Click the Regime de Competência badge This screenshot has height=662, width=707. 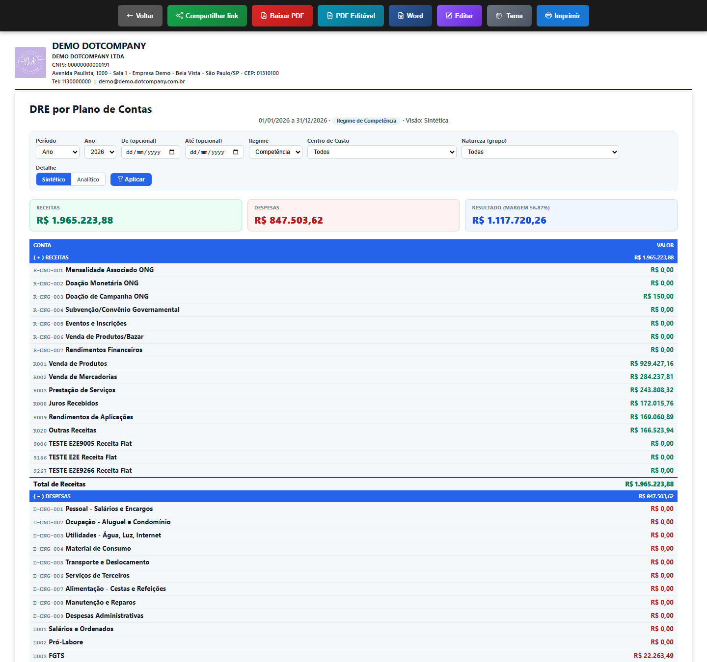(366, 121)
